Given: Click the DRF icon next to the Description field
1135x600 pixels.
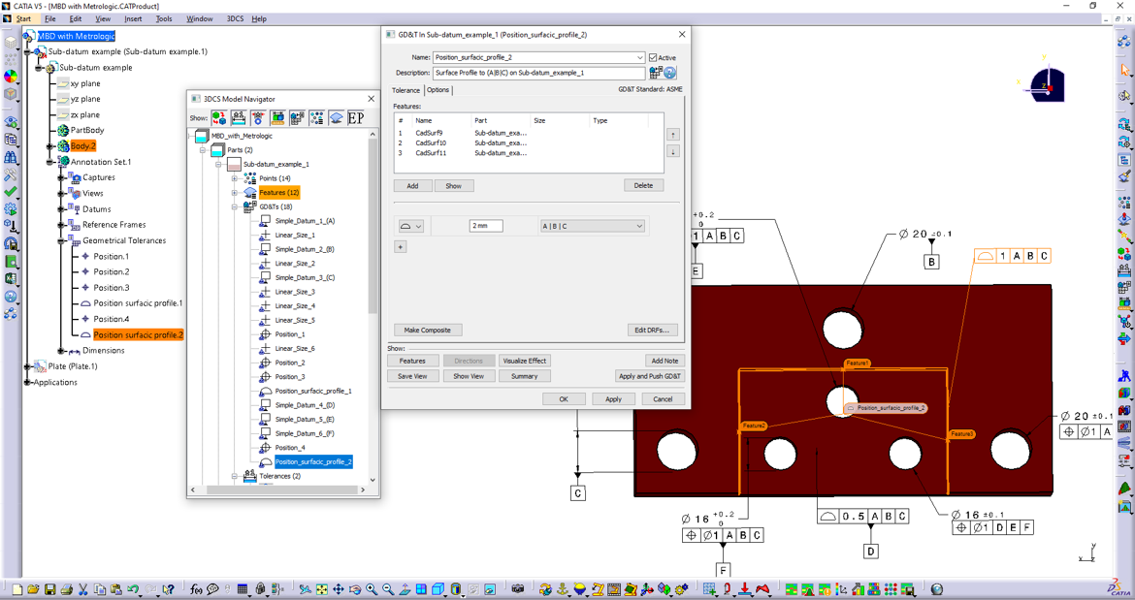Looking at the screenshot, I should pos(654,74).
